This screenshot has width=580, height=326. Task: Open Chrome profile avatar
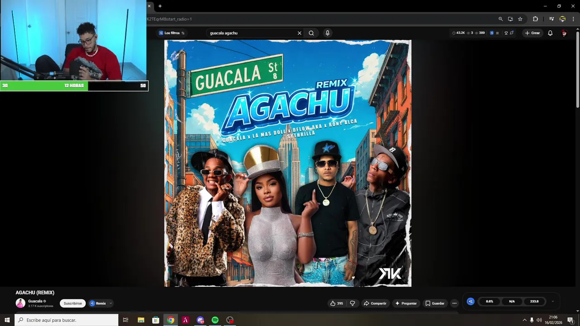pyautogui.click(x=562, y=19)
